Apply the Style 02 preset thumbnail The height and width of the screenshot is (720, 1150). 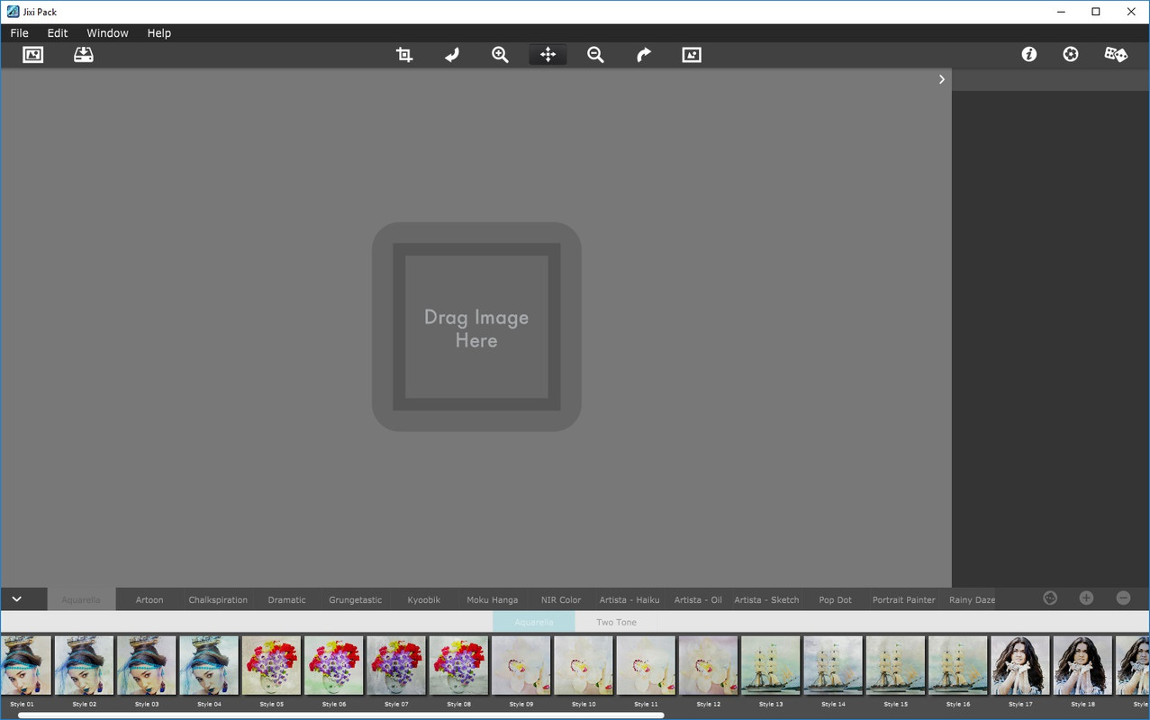[84, 666]
